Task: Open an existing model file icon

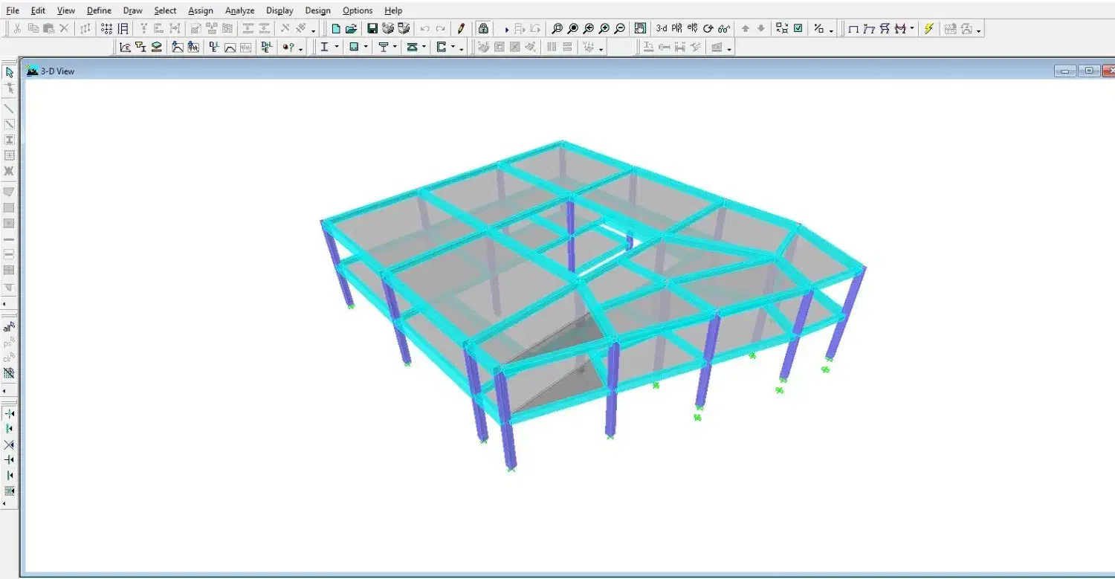Action: click(x=351, y=29)
